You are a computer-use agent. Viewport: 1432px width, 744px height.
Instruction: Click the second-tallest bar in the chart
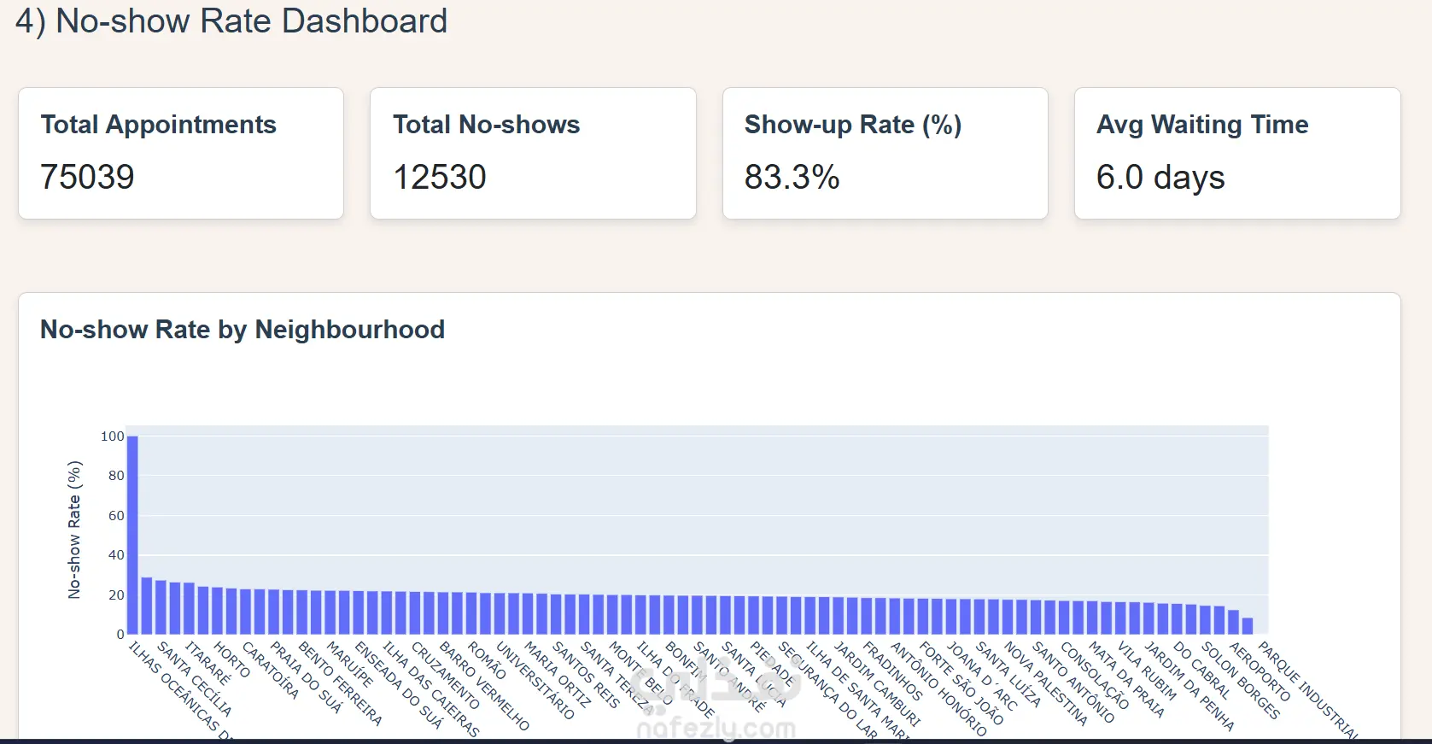coord(147,606)
